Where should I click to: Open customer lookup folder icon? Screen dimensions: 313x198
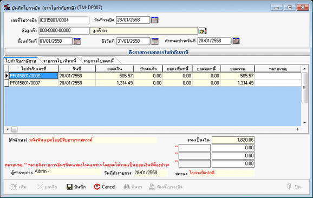[x=203, y=31]
